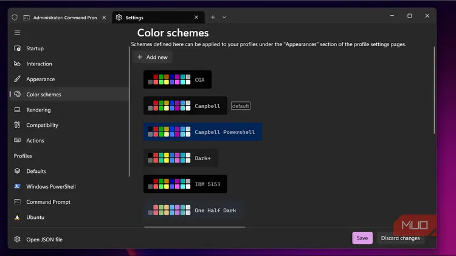Click the Interaction sidebar icon
The height and width of the screenshot is (256, 456).
[x=17, y=64]
